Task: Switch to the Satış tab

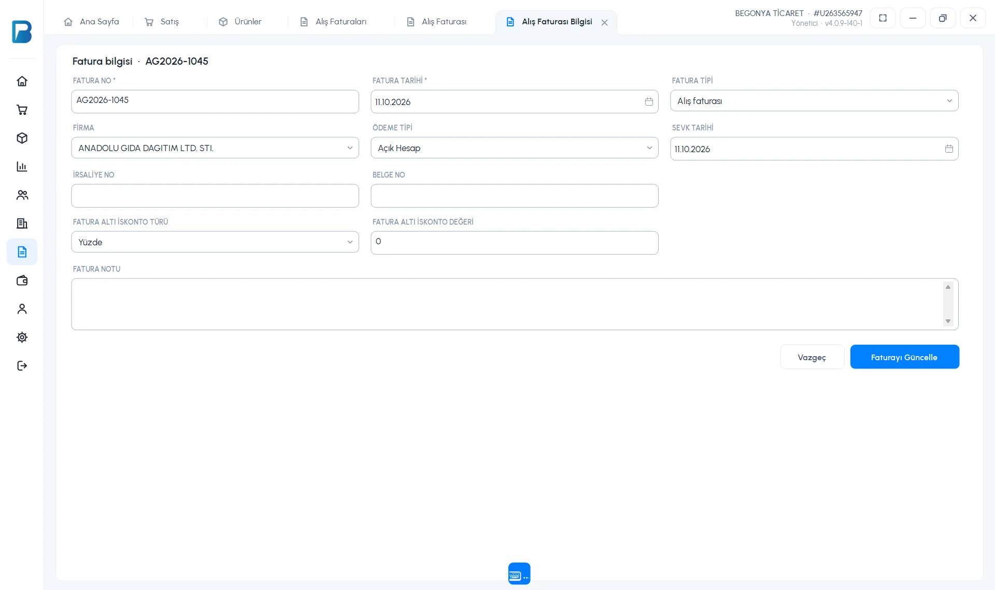Action: click(x=162, y=22)
